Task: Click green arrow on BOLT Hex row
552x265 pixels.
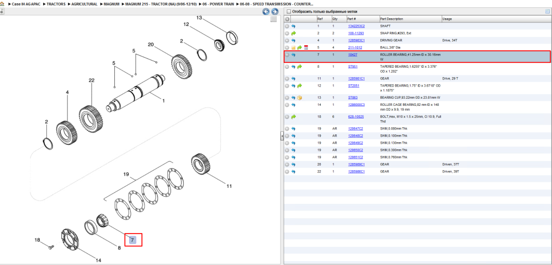Action: (x=294, y=117)
